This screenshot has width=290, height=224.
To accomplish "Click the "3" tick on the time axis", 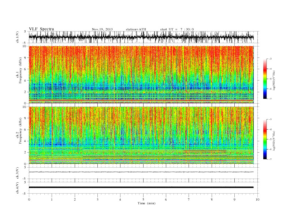I will click(97, 199).
